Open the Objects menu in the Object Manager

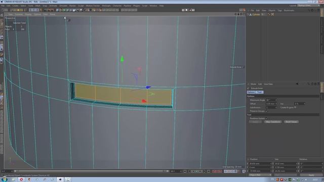[x=272, y=10]
